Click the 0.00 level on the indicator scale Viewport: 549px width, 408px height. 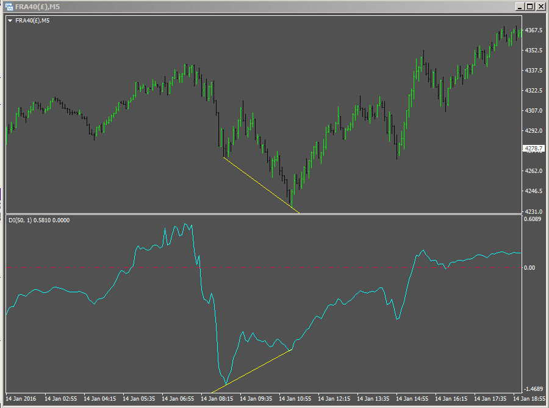pos(529,266)
